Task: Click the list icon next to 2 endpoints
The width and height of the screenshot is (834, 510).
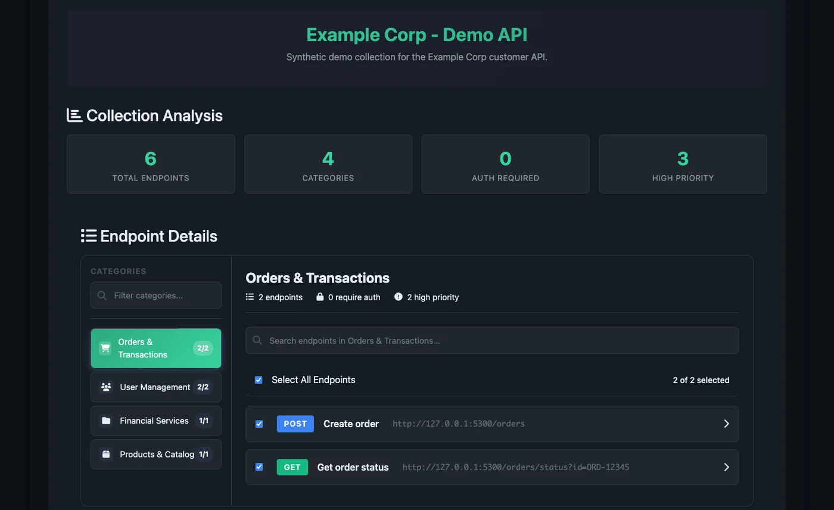Action: (250, 297)
